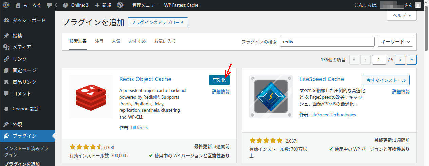429x166 pixels.
Task: Click the current page number field
Action: (x=379, y=60)
